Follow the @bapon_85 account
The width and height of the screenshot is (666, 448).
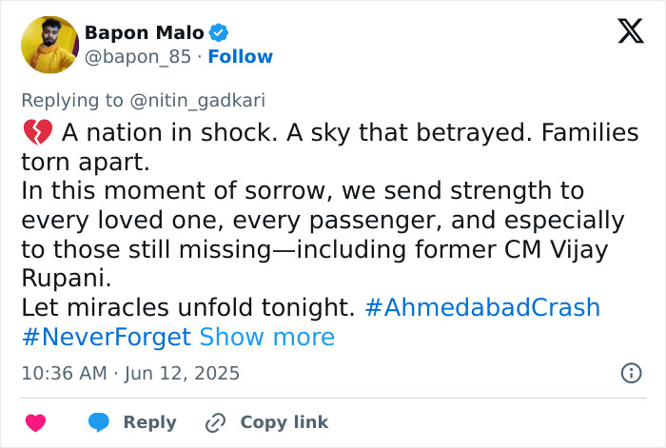(240, 57)
